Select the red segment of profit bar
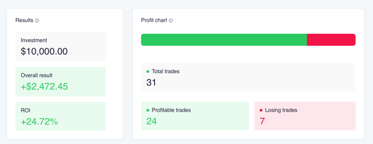Screen dimensions: 373x144 coord(331,40)
